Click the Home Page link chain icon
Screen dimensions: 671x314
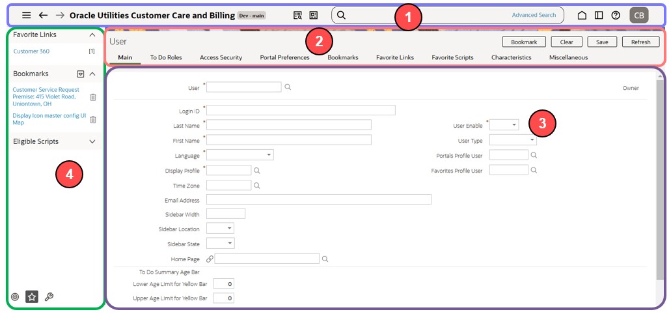coord(210,259)
